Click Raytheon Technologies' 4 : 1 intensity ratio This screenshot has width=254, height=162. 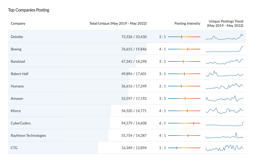coord(162,136)
